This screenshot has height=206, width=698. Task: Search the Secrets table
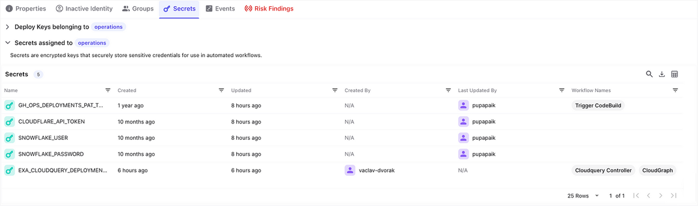pos(649,74)
